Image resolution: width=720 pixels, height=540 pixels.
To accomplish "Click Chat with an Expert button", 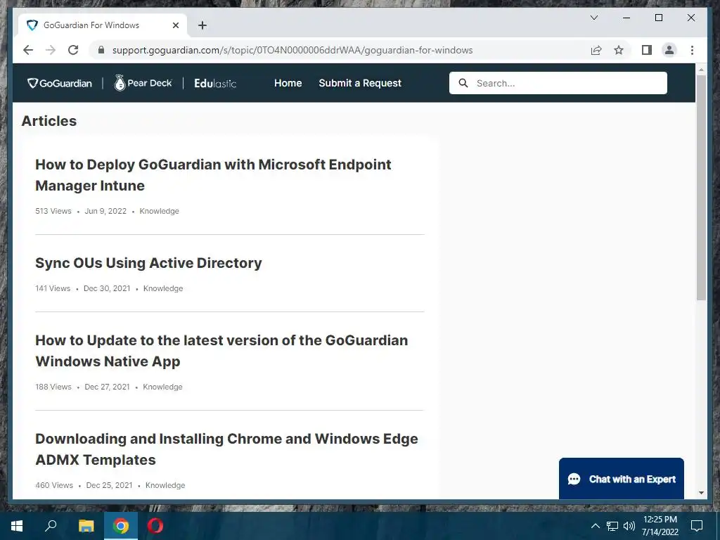I will pyautogui.click(x=622, y=478).
